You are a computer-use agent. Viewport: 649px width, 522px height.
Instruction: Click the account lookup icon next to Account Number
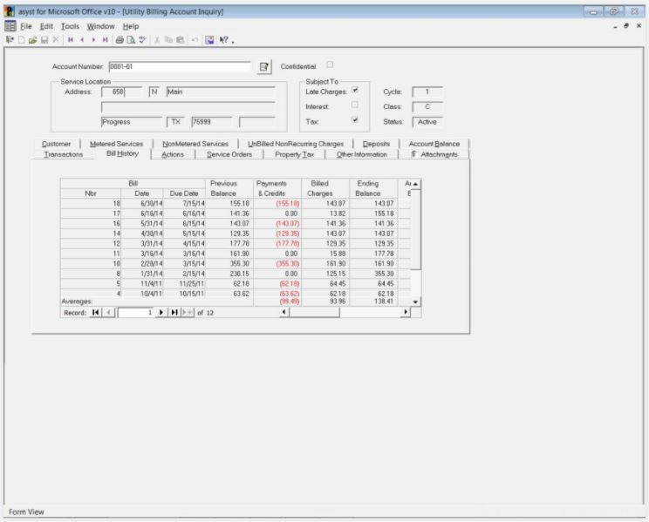coord(264,66)
